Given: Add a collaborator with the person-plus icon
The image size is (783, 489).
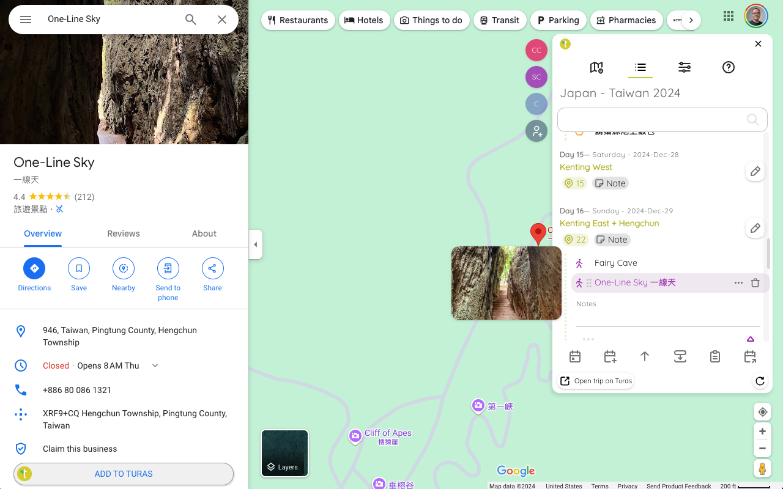Looking at the screenshot, I should pyautogui.click(x=536, y=131).
